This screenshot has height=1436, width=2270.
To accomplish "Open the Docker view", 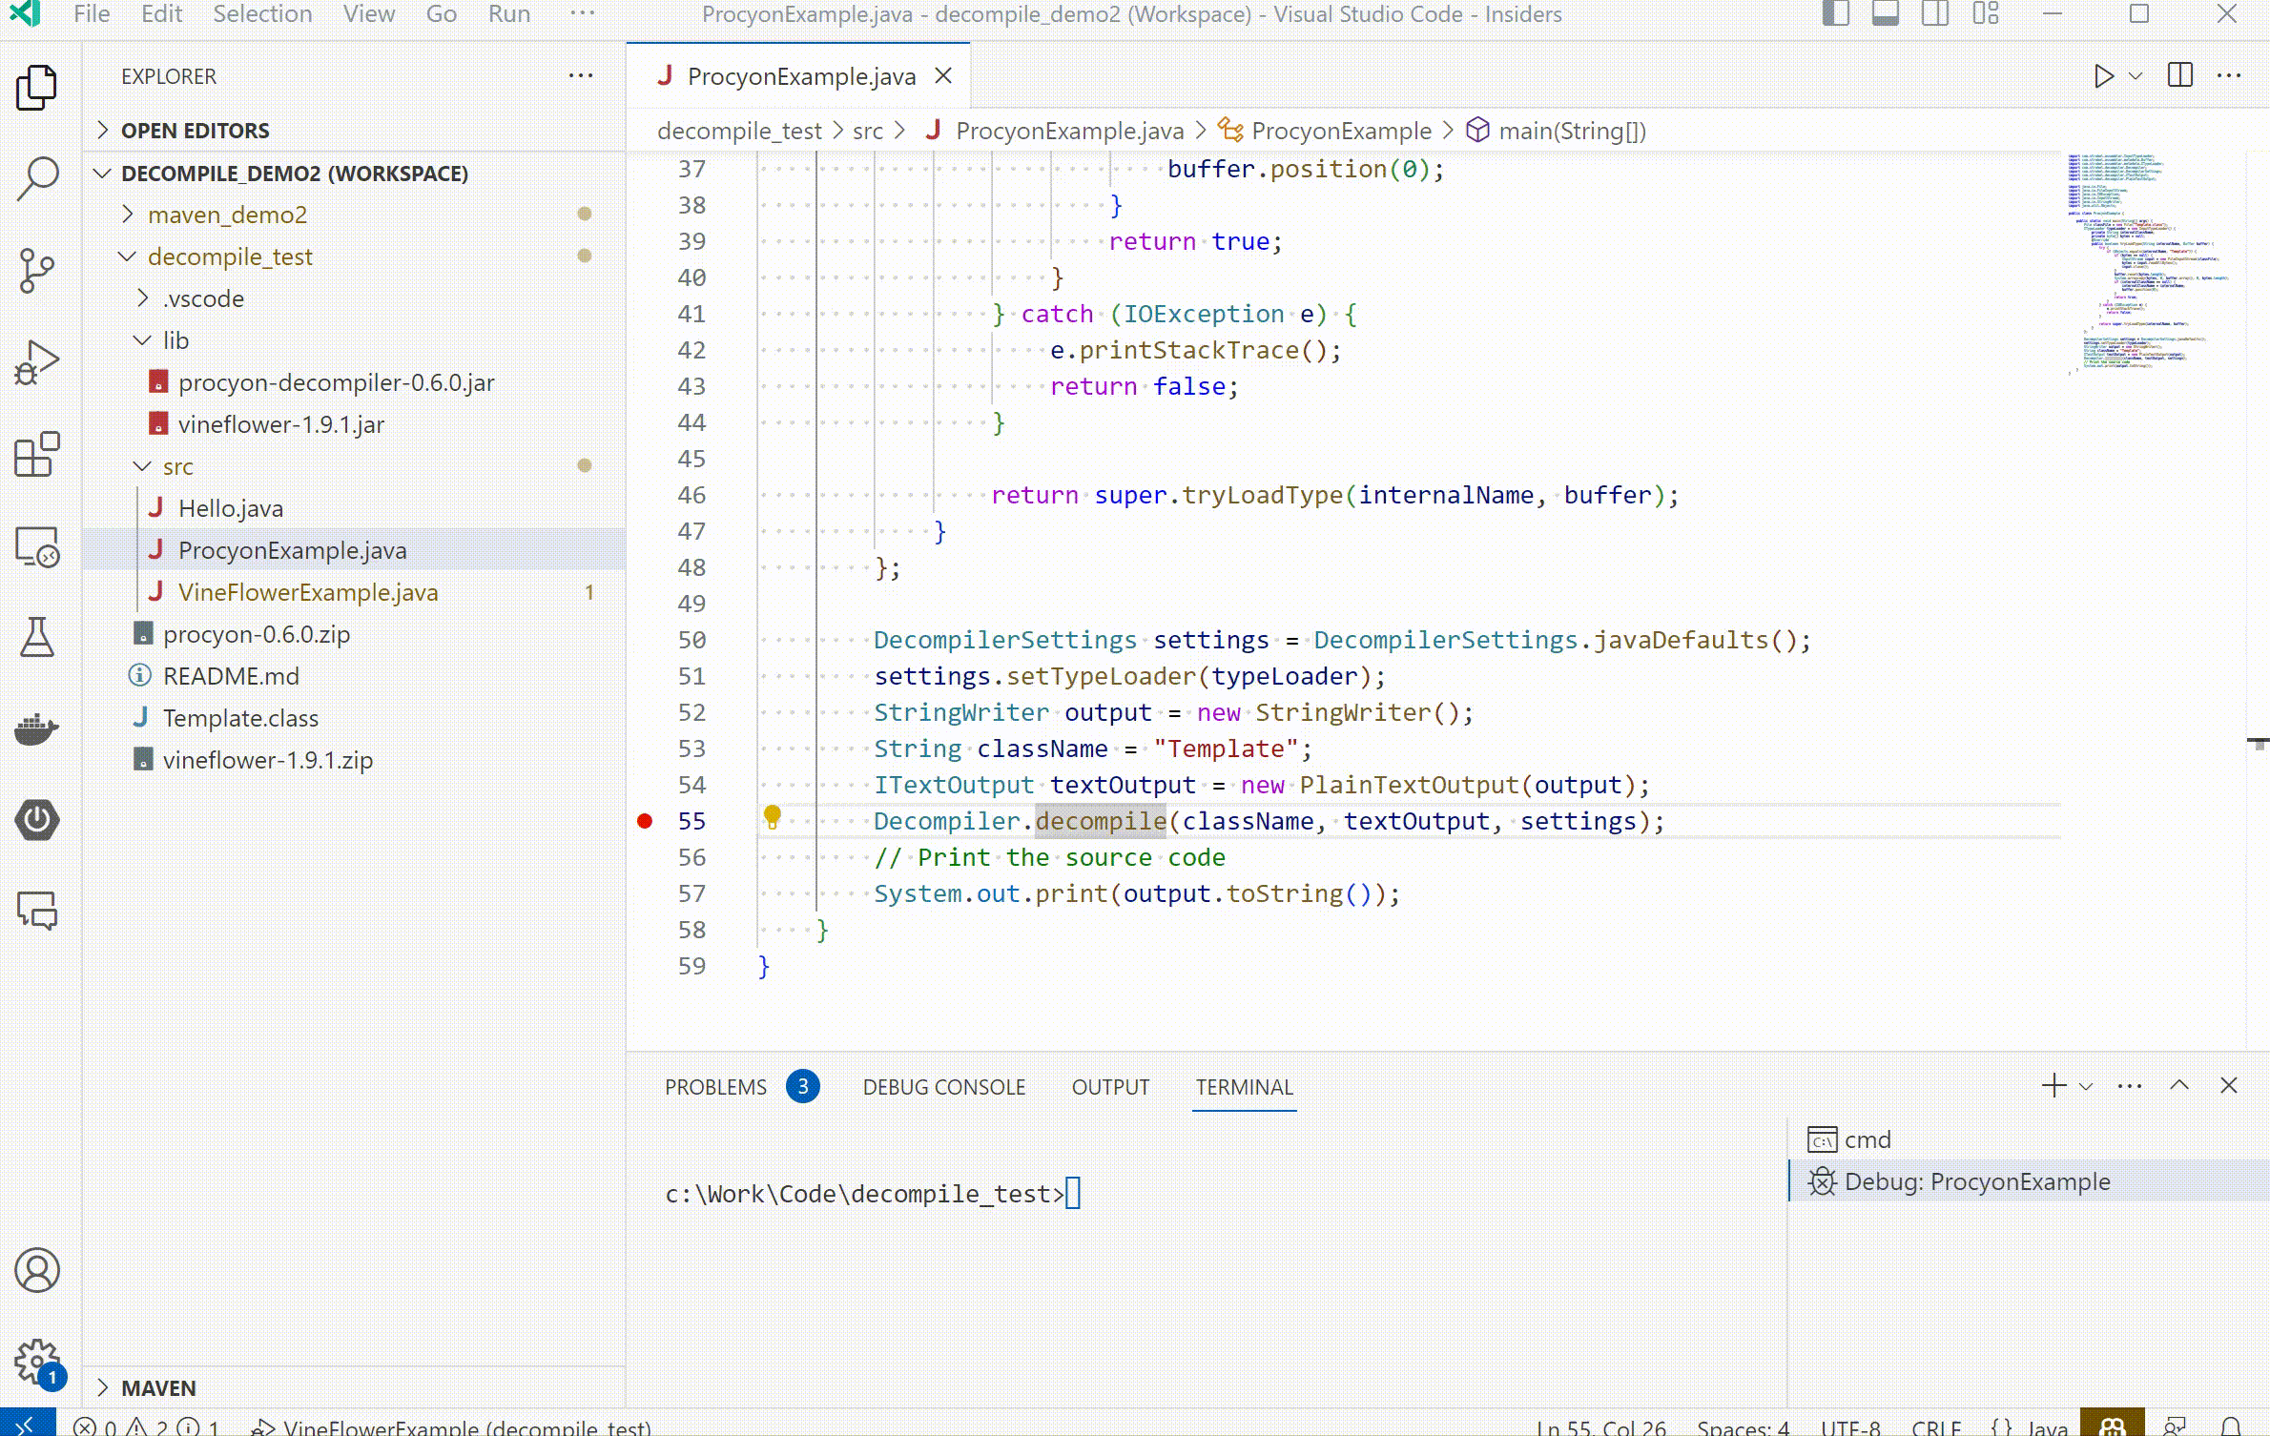I will point(37,728).
